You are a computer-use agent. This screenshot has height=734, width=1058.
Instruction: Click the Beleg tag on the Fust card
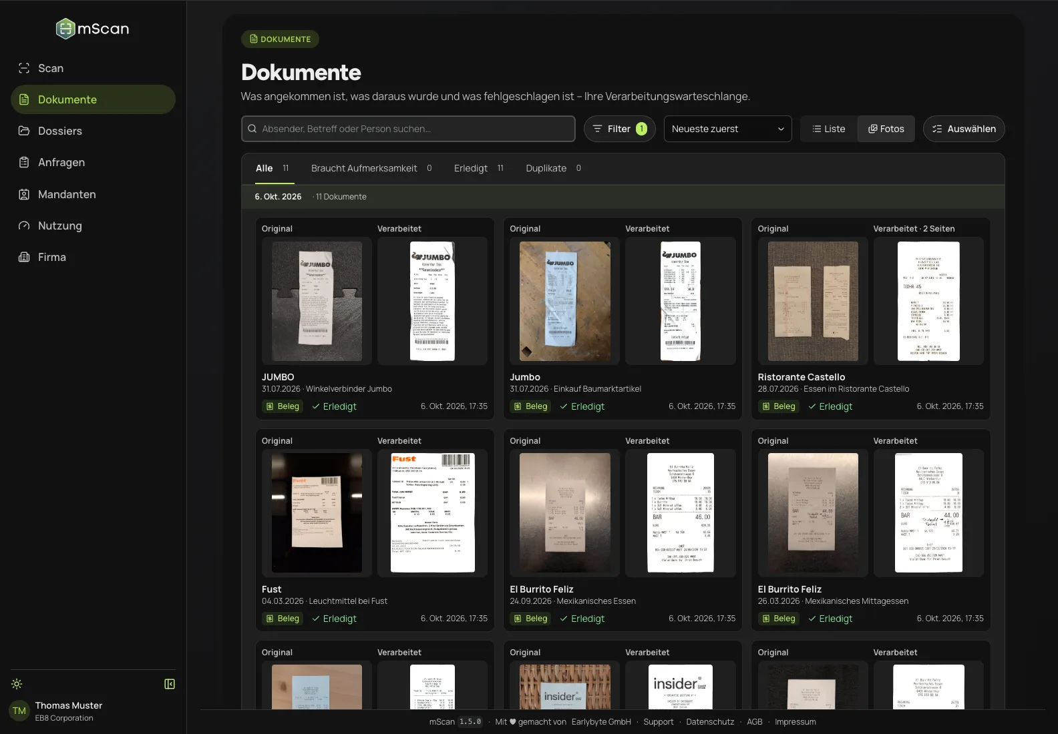283,619
